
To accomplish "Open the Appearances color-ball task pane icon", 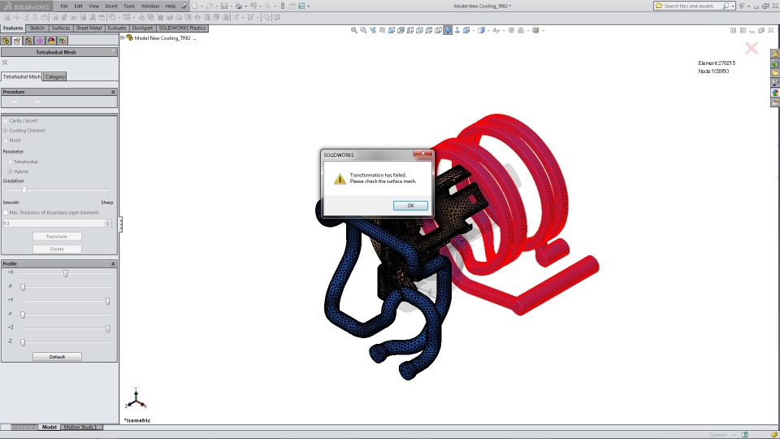I will (x=775, y=93).
